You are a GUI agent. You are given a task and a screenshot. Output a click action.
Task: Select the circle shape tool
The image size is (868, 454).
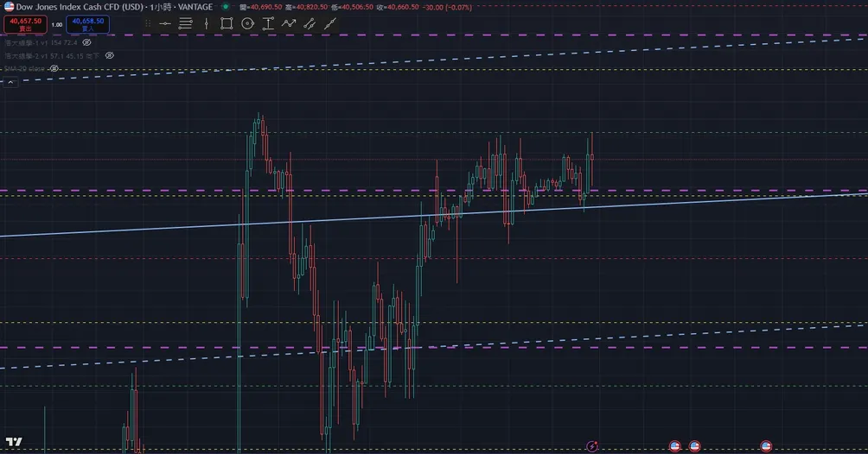point(247,24)
